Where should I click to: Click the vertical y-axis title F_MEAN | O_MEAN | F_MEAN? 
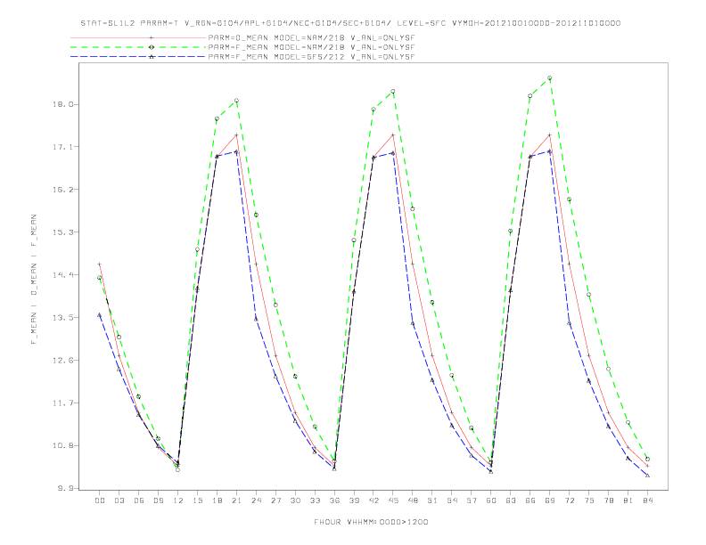coord(33,280)
